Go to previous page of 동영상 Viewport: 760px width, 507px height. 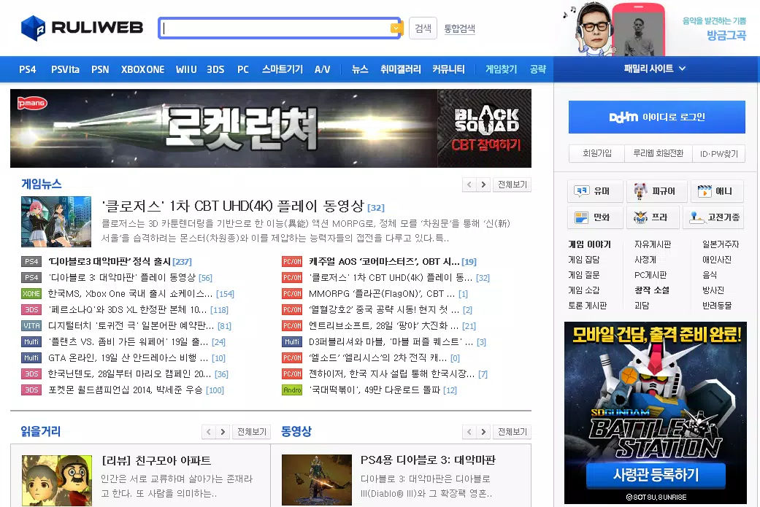[469, 431]
